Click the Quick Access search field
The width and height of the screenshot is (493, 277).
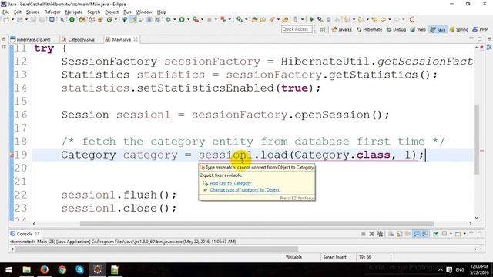pos(297,29)
